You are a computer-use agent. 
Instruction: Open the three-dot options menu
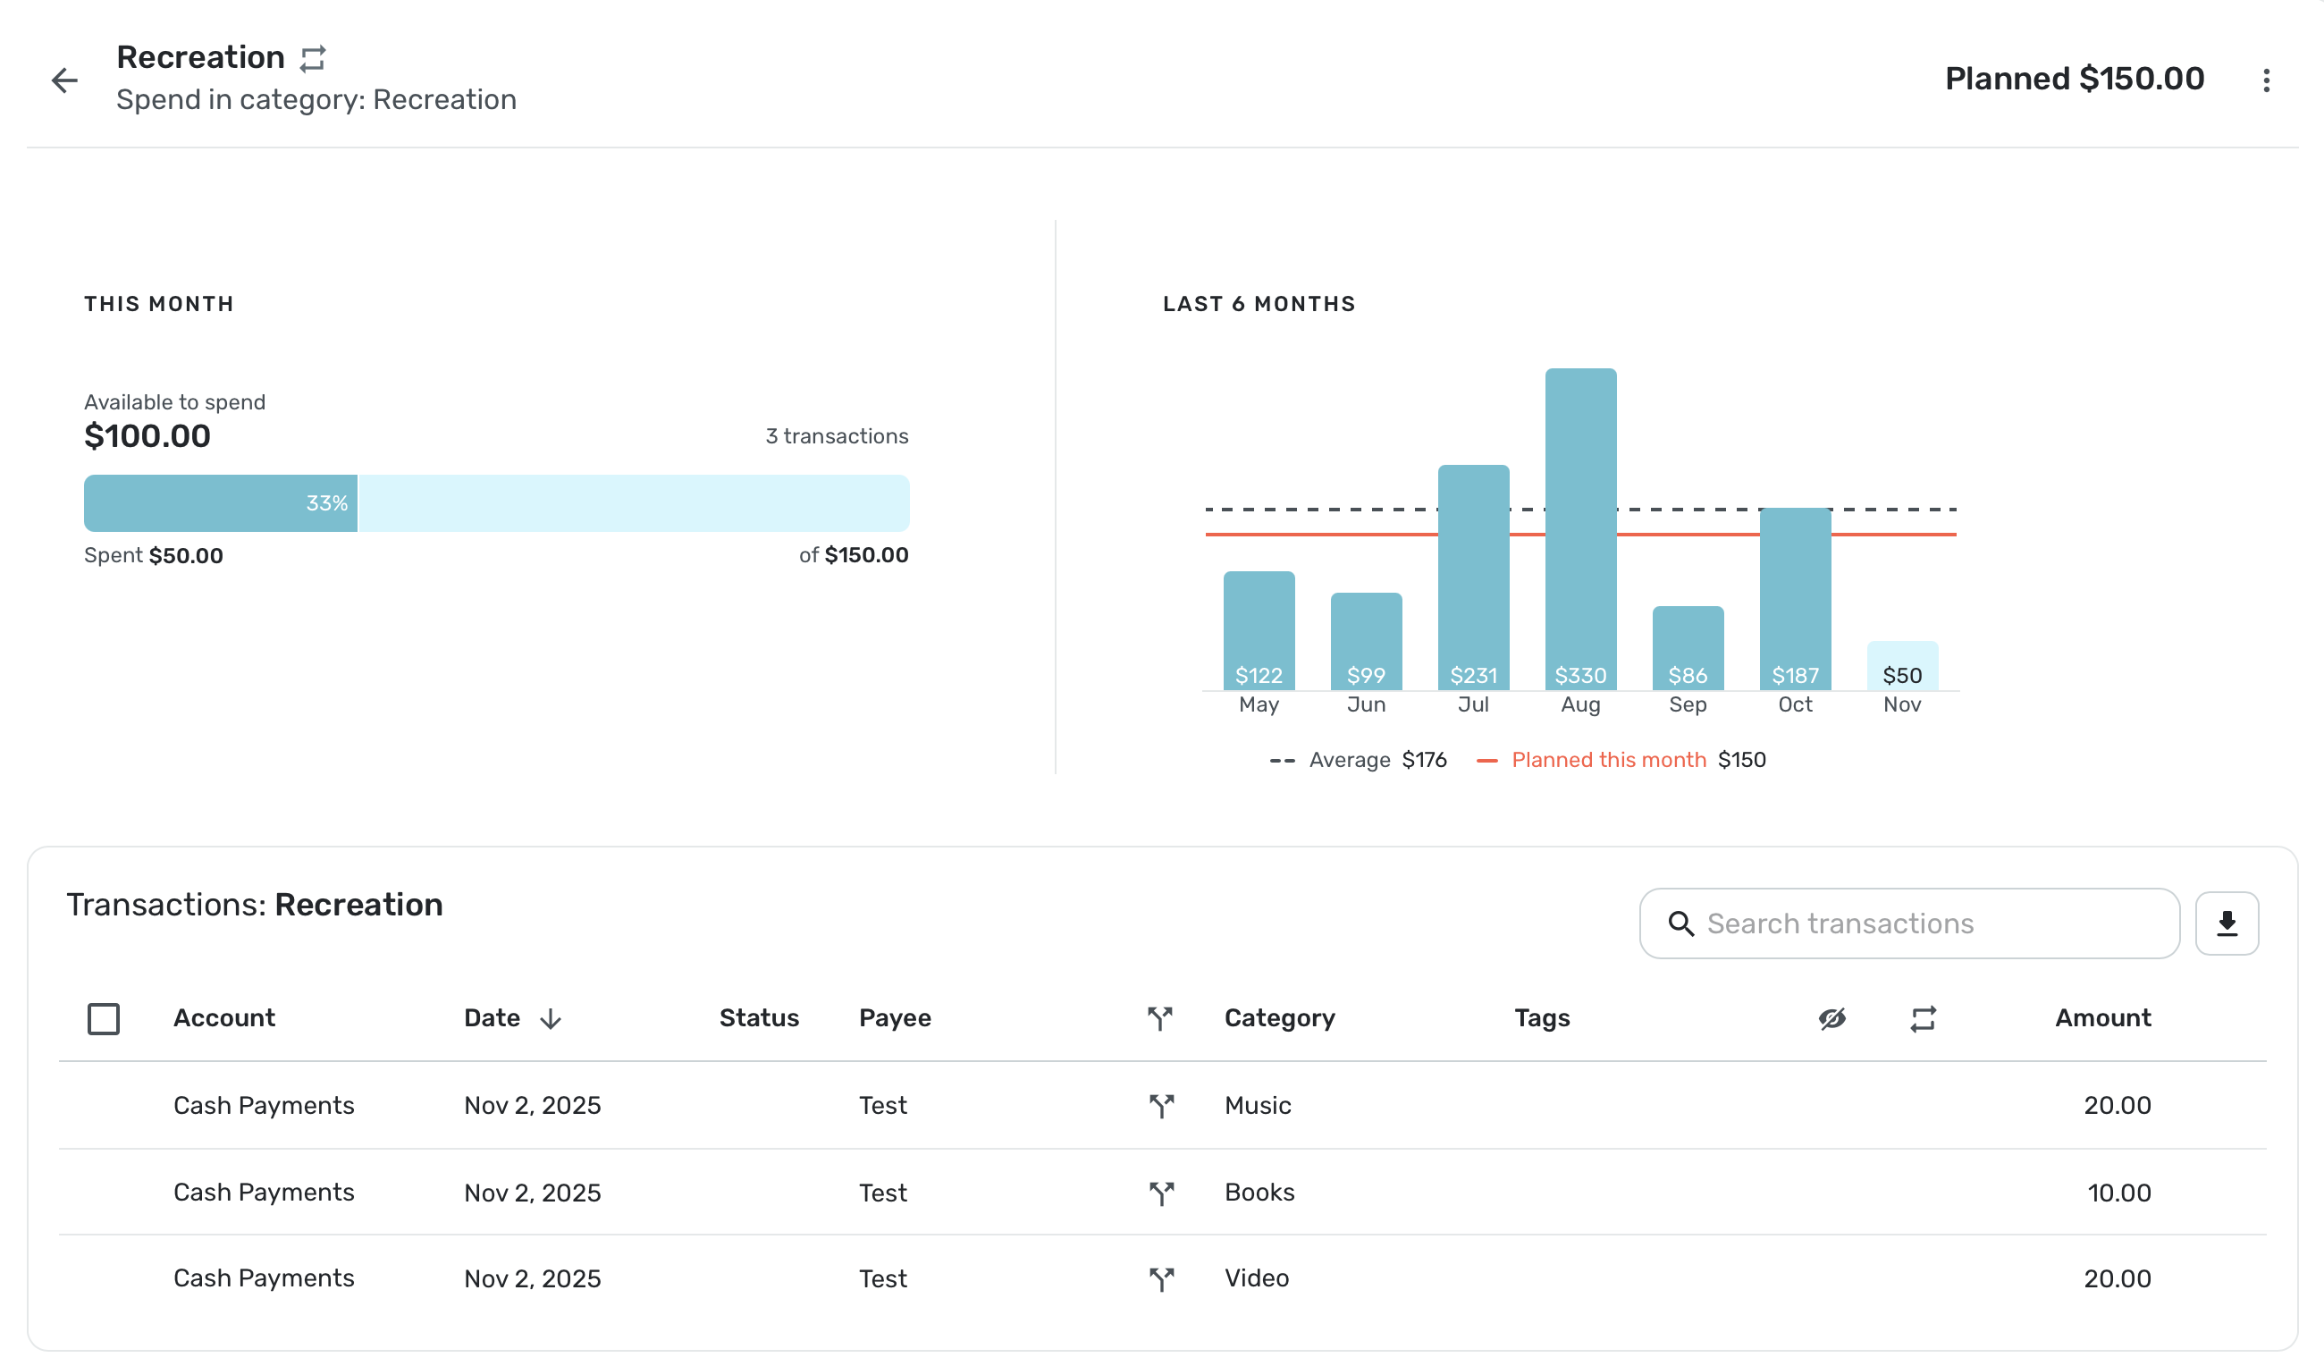click(x=2265, y=80)
